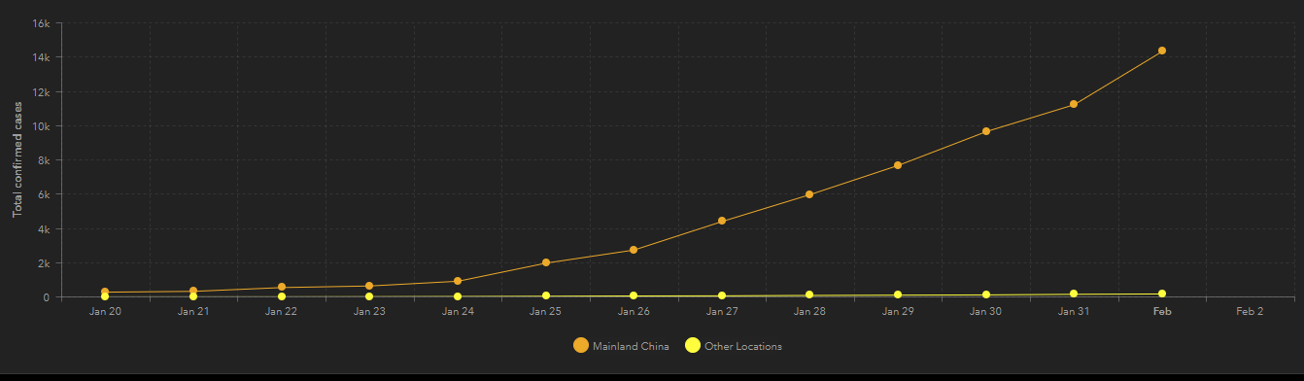
Task: Select Mainland China data point on Jan 22
Action: point(282,288)
